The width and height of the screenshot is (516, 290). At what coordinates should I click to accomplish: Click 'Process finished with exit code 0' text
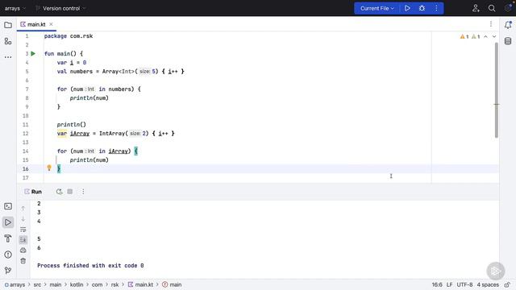90,266
